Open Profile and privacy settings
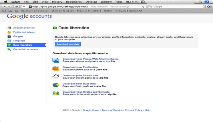213x122 pixels. coord(24,32)
